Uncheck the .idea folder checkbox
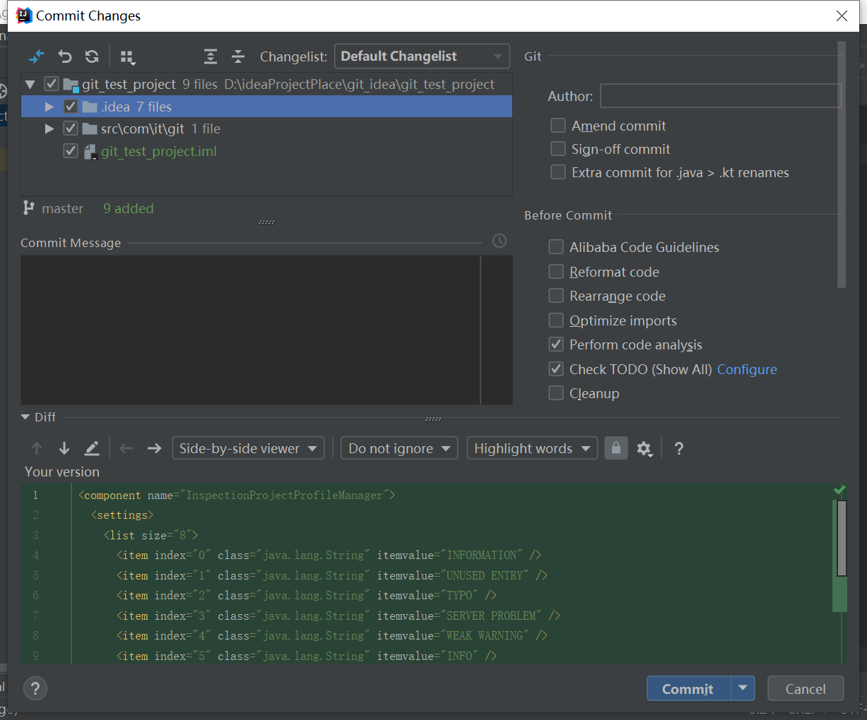Viewport: 867px width, 720px height. tap(71, 107)
